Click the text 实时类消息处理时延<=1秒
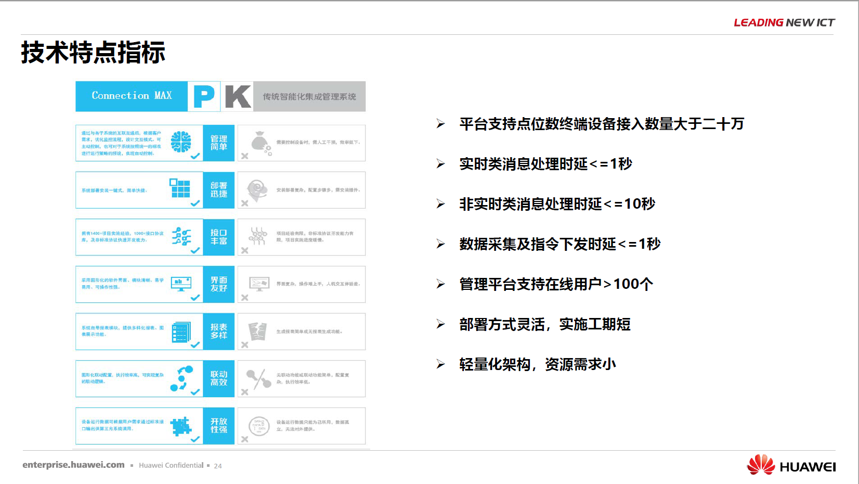This screenshot has width=859, height=484. (545, 164)
